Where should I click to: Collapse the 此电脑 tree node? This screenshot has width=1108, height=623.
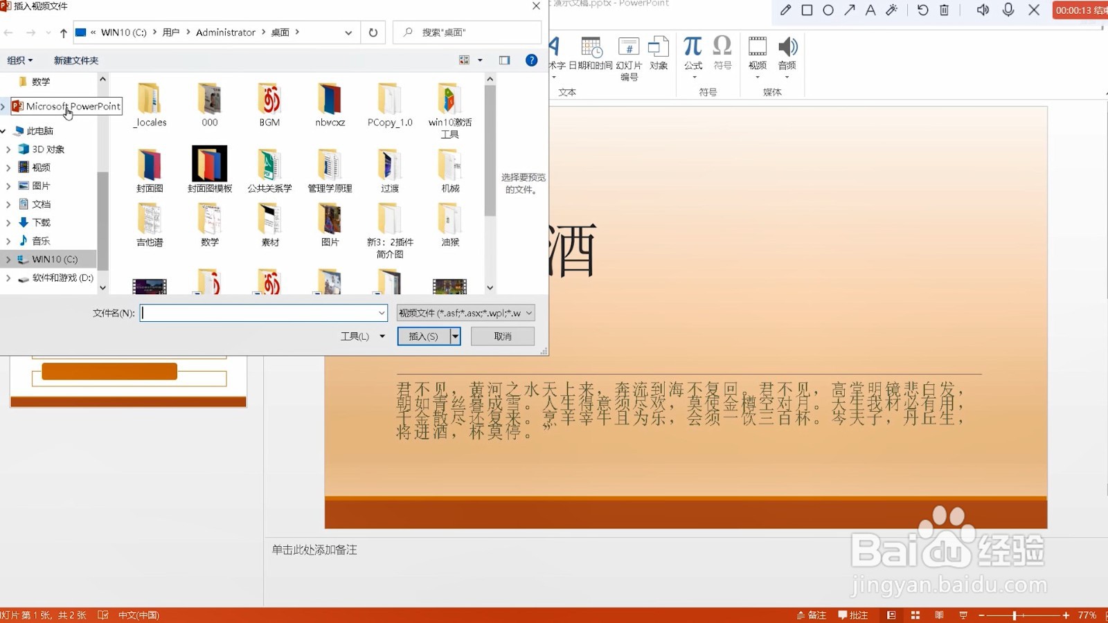pos(3,131)
